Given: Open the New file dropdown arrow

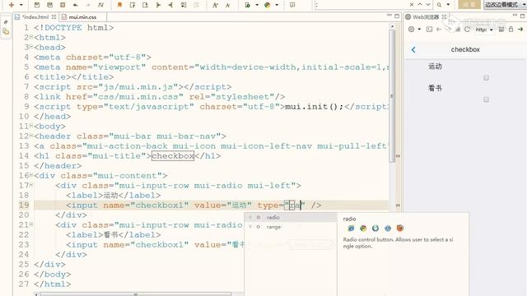Looking at the screenshot, I should coord(21,5).
